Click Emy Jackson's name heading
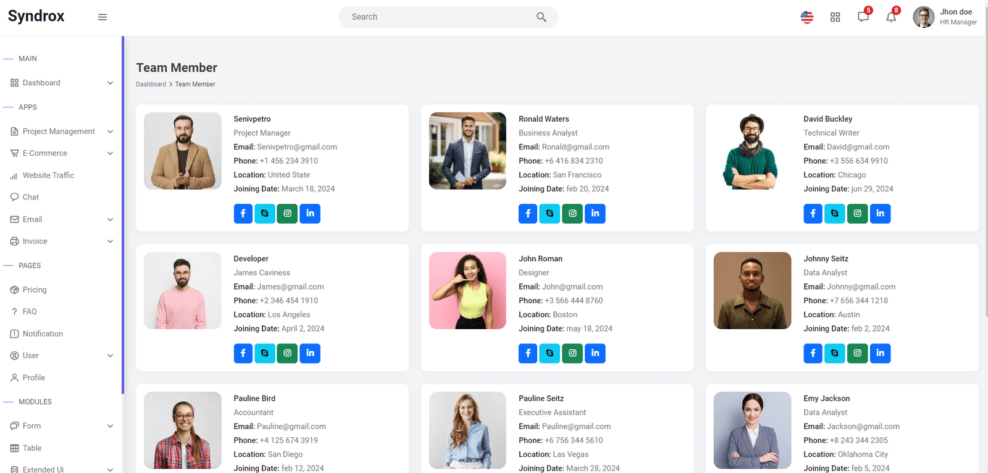Image resolution: width=988 pixels, height=473 pixels. pyautogui.click(x=827, y=399)
